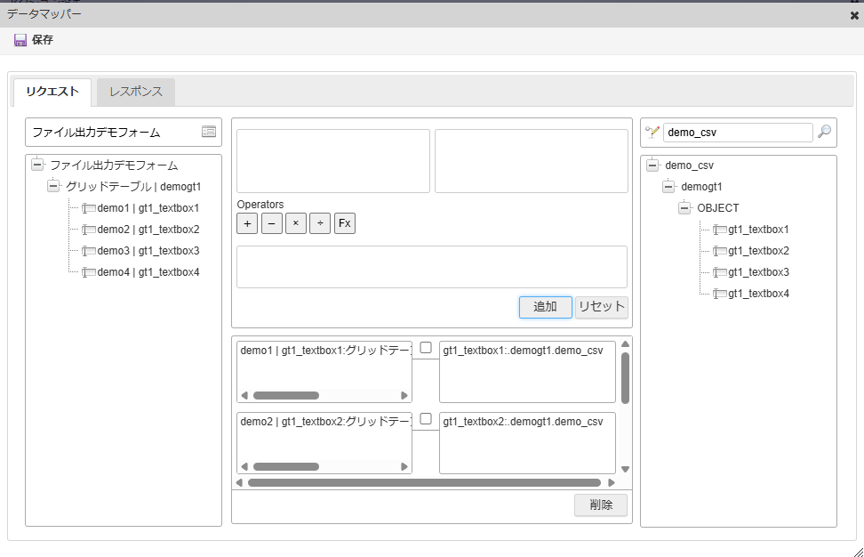This screenshot has height=557, width=864.
Task: Click the mapping list vertical scrollbar thumb
Action: (x=625, y=377)
